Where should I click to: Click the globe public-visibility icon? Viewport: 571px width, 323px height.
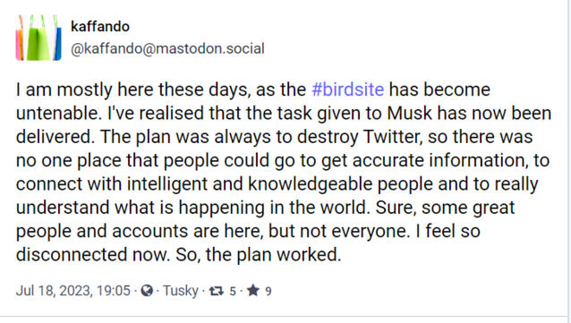(147, 290)
